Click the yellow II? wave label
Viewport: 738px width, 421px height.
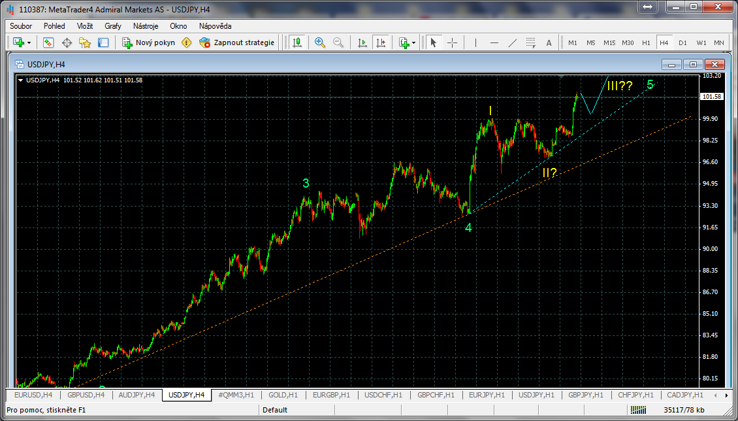(x=550, y=173)
